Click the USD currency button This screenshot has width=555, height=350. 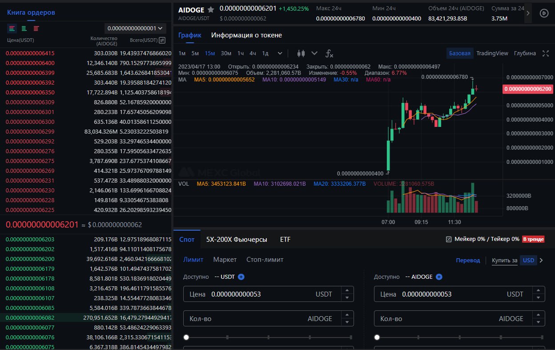pyautogui.click(x=528, y=260)
